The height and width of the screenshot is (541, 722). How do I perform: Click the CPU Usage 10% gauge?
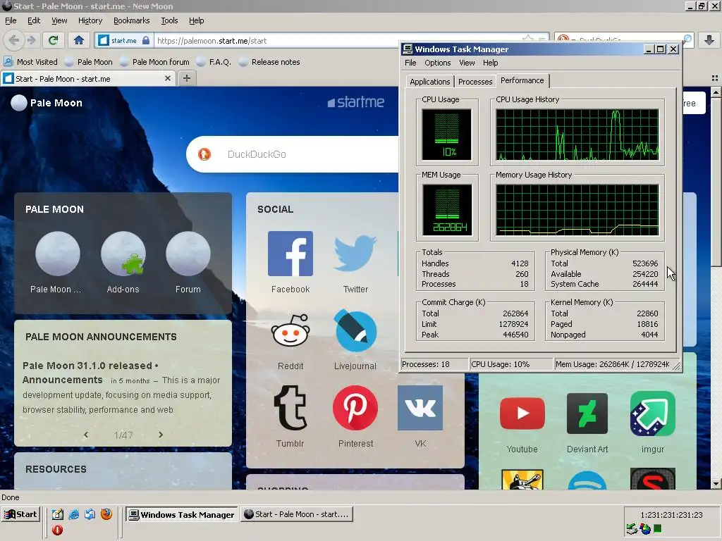tap(446, 134)
